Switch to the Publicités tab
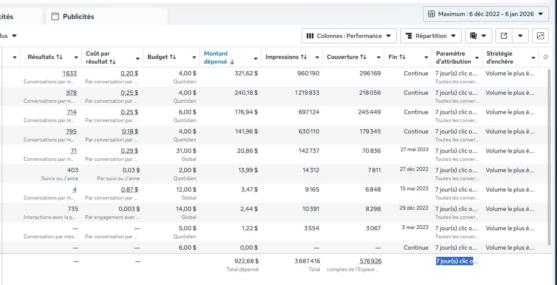Image resolution: width=557 pixels, height=285 pixels. coord(78,17)
